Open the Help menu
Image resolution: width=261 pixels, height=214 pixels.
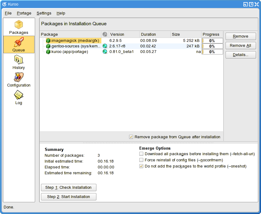pyautogui.click(x=61, y=13)
